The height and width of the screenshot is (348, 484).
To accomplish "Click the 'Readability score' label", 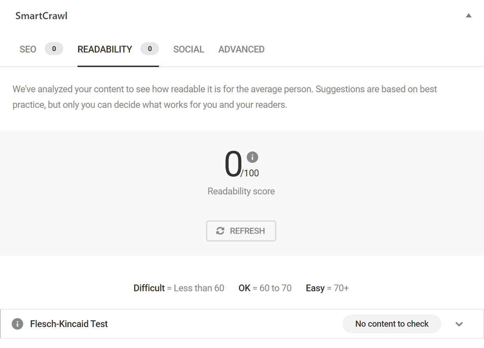I will pyautogui.click(x=241, y=191).
